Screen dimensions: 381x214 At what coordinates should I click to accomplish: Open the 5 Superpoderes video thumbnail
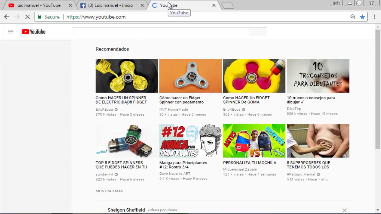click(x=318, y=141)
